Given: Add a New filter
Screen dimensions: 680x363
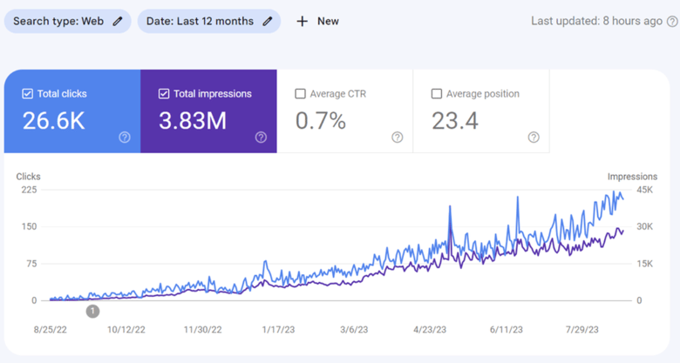Looking at the screenshot, I should point(317,21).
